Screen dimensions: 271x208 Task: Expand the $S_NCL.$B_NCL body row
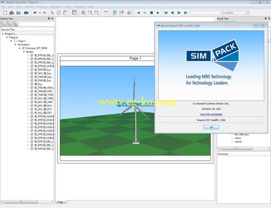pos(28,105)
